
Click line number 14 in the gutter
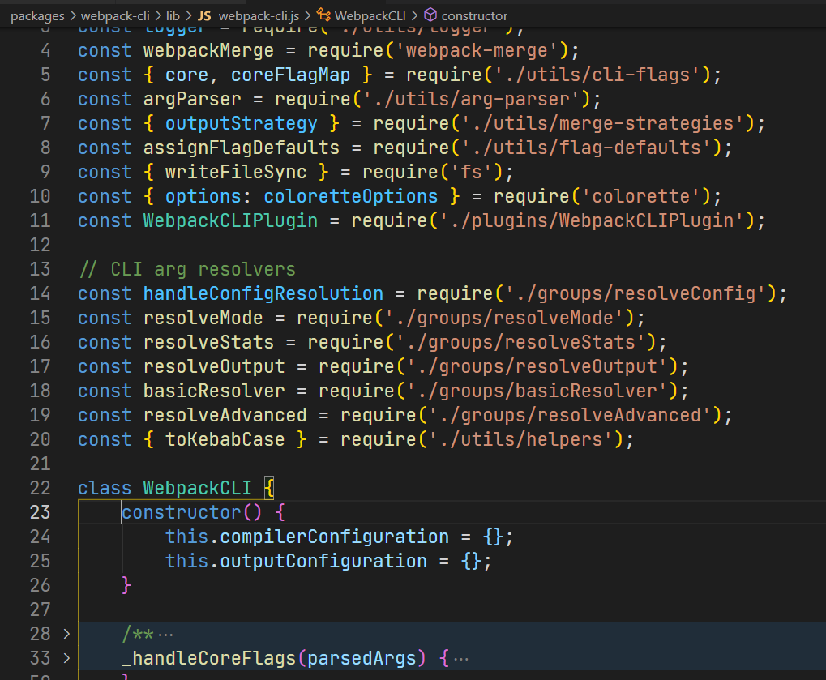40,293
